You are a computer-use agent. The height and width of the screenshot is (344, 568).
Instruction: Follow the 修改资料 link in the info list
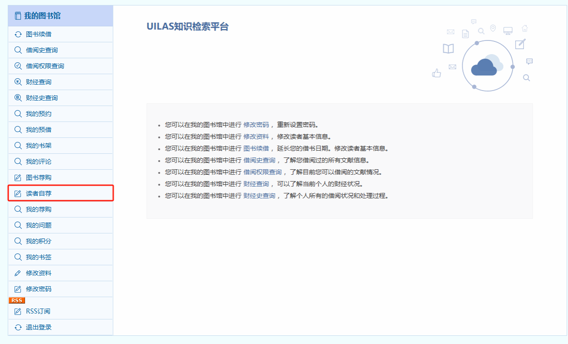(256, 137)
